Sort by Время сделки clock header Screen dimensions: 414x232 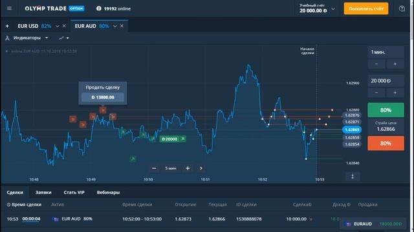click(x=24, y=204)
